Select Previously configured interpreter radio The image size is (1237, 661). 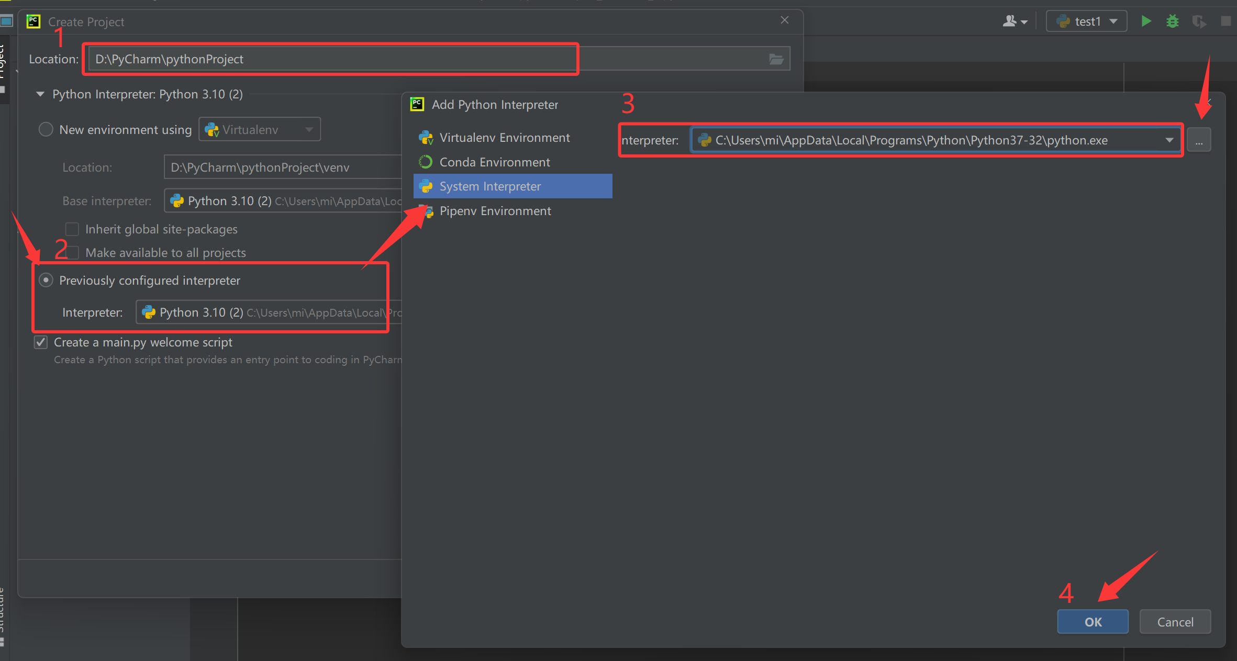coord(46,281)
